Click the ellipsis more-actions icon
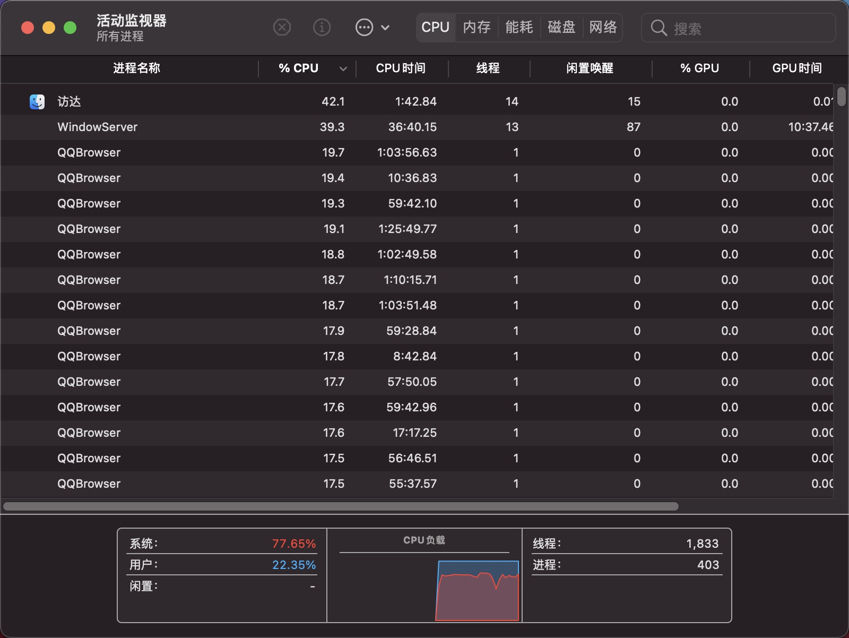Screen dimensions: 849x638 [x=364, y=27]
